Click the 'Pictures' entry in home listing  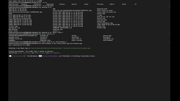[100, 4]
